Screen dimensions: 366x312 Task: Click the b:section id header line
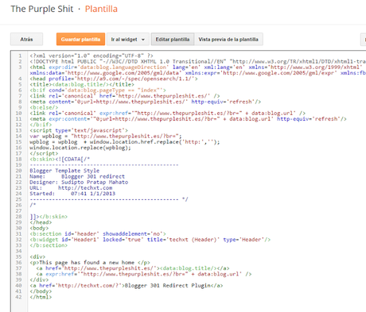(x=98, y=233)
